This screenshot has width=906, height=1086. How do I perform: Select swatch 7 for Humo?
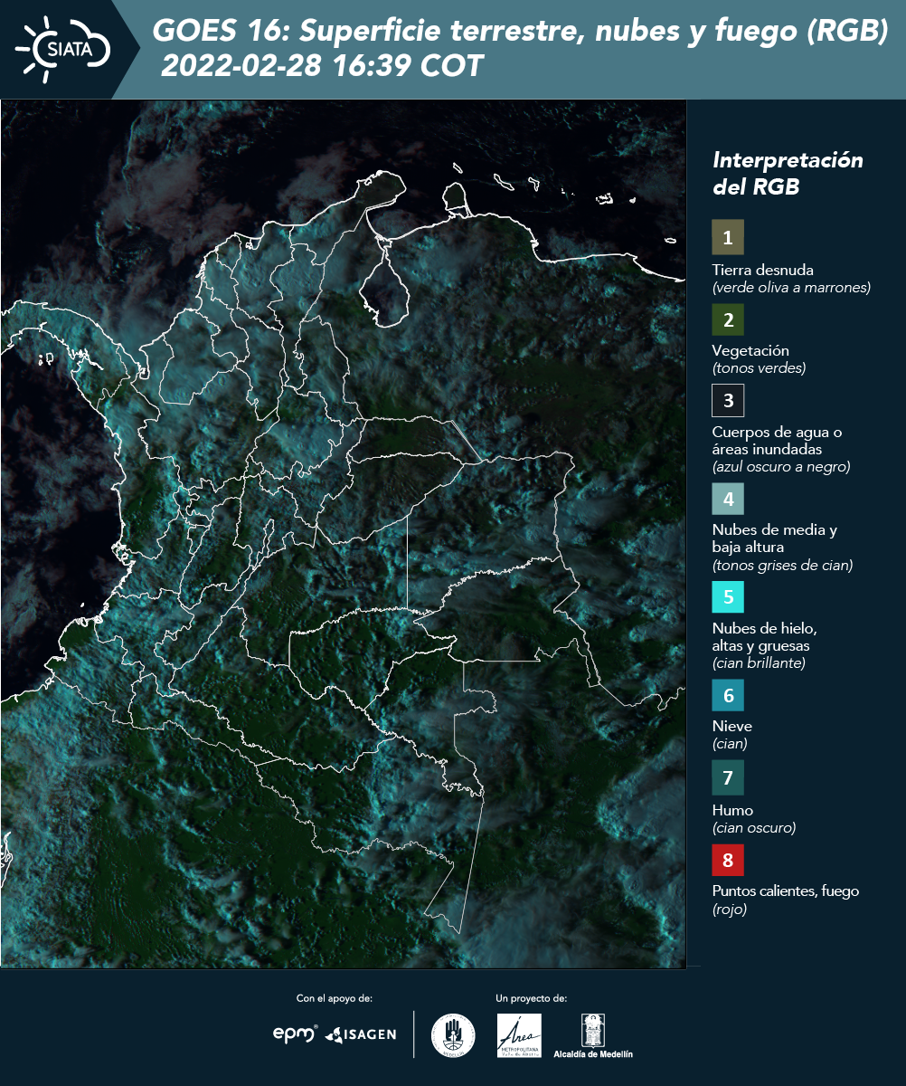point(728,777)
